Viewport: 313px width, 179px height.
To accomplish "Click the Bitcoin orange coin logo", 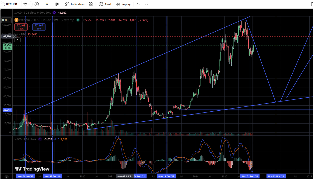I will click(x=16, y=20).
